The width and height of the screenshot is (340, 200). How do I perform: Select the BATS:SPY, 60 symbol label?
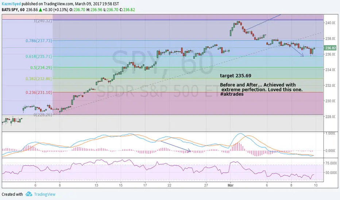tap(13, 10)
